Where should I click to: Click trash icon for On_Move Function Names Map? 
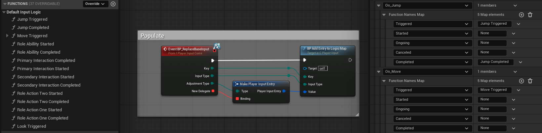[530, 81]
